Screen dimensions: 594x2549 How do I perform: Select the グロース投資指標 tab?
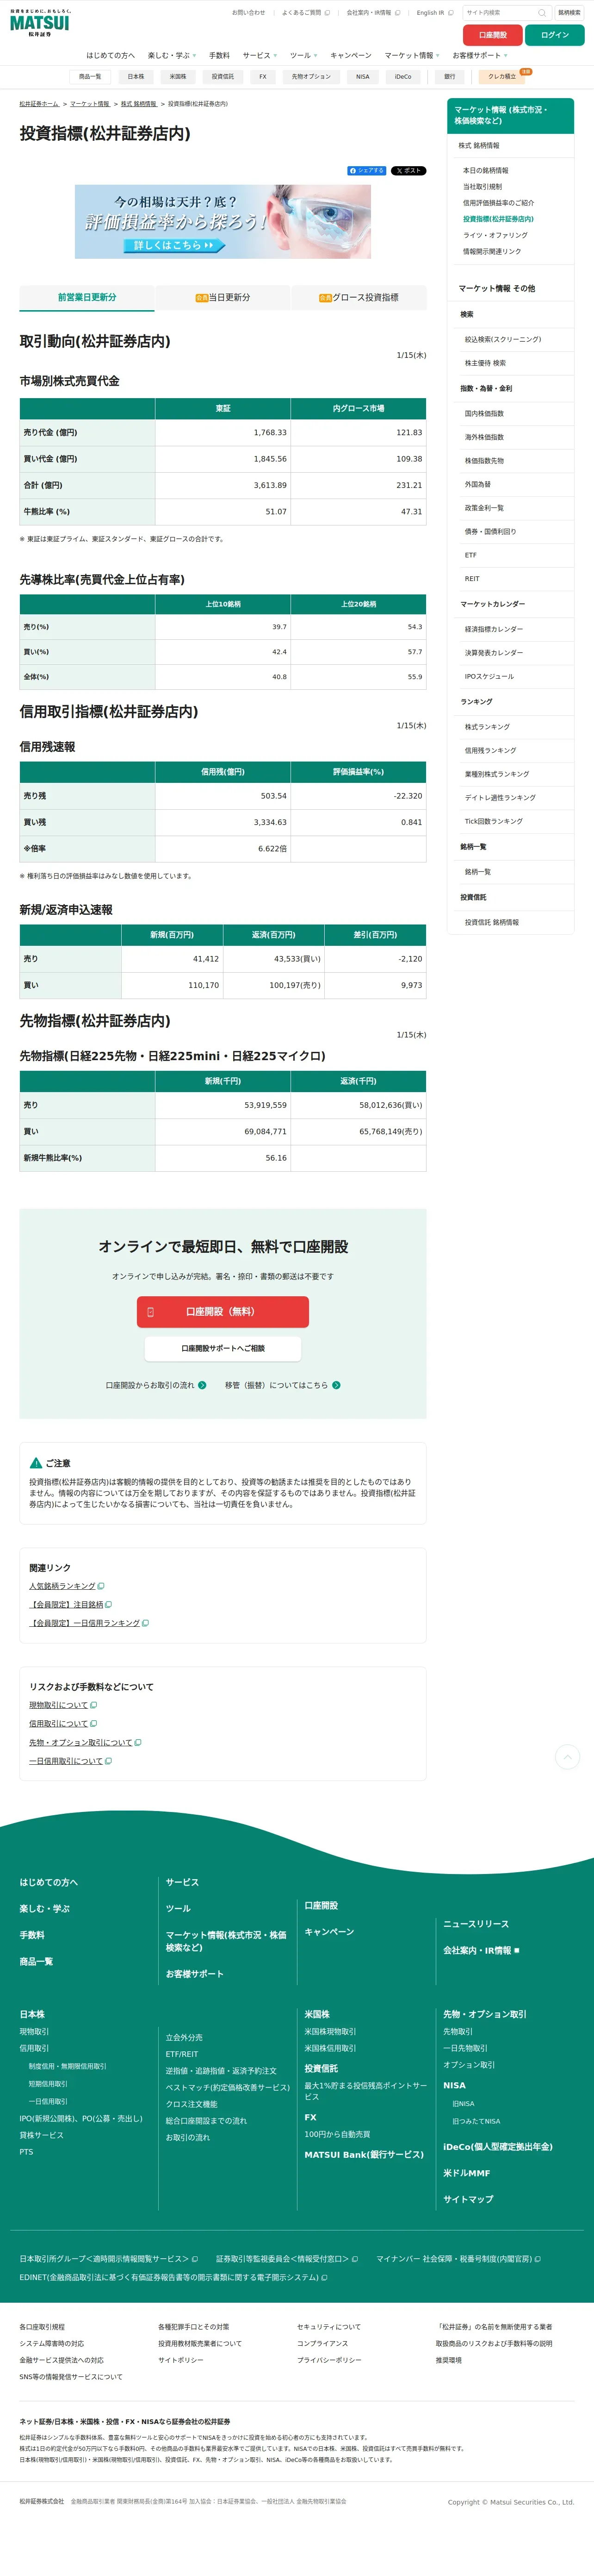coord(359,297)
